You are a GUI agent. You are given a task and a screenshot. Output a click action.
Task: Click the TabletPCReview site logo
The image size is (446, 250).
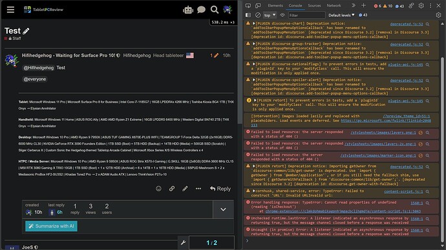(43, 10)
